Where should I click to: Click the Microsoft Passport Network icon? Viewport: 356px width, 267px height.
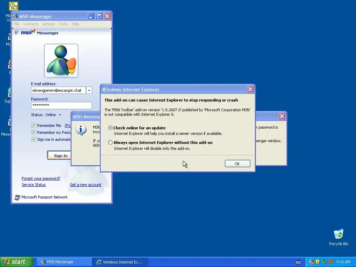pyautogui.click(x=17, y=197)
